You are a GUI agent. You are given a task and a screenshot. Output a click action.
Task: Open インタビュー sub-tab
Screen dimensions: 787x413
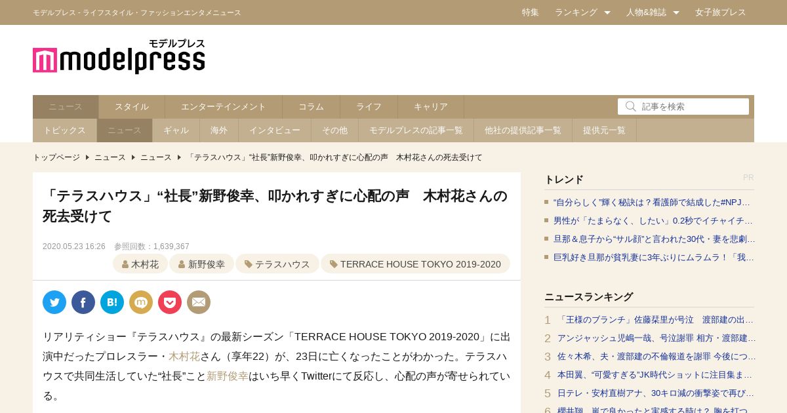point(275,130)
